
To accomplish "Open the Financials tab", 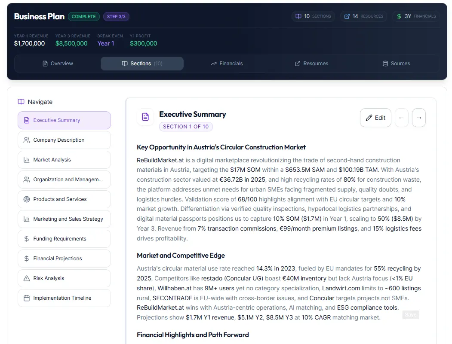I will [227, 64].
